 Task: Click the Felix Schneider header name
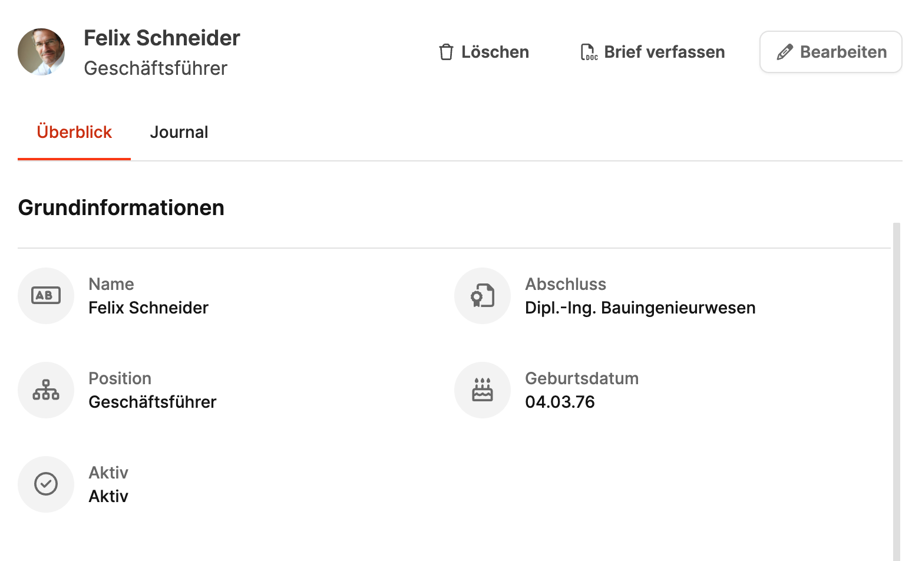[x=162, y=38]
